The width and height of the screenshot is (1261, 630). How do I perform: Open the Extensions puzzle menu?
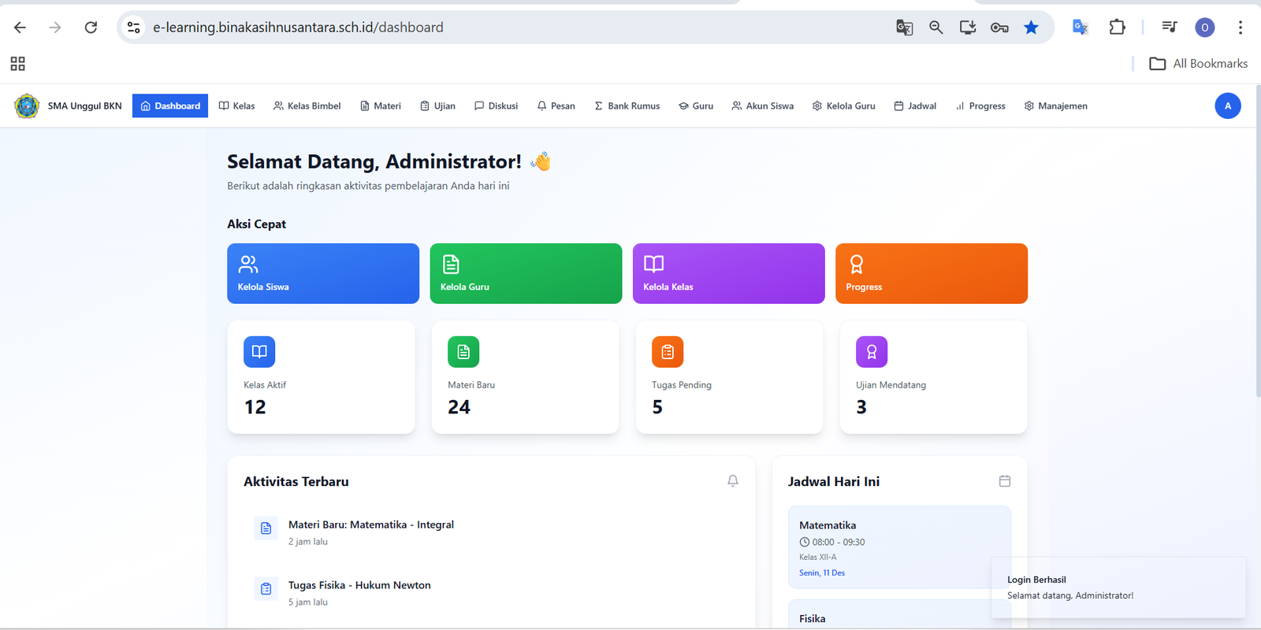[x=1117, y=28]
